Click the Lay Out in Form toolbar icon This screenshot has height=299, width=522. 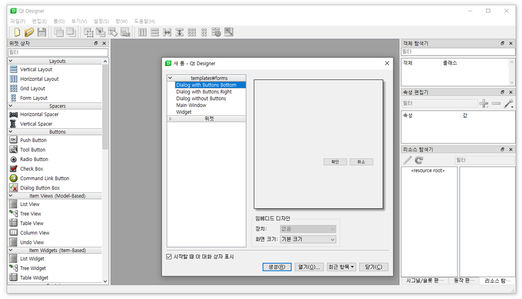coord(204,32)
